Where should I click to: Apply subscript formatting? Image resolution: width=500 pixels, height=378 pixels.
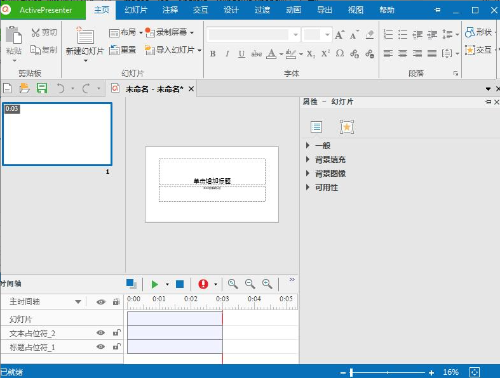pyautogui.click(x=311, y=53)
